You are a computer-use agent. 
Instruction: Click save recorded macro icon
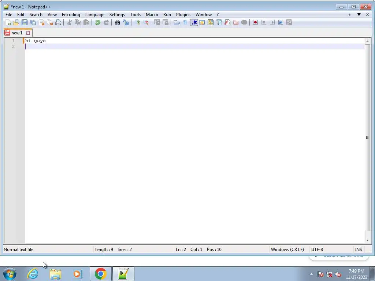click(289, 22)
